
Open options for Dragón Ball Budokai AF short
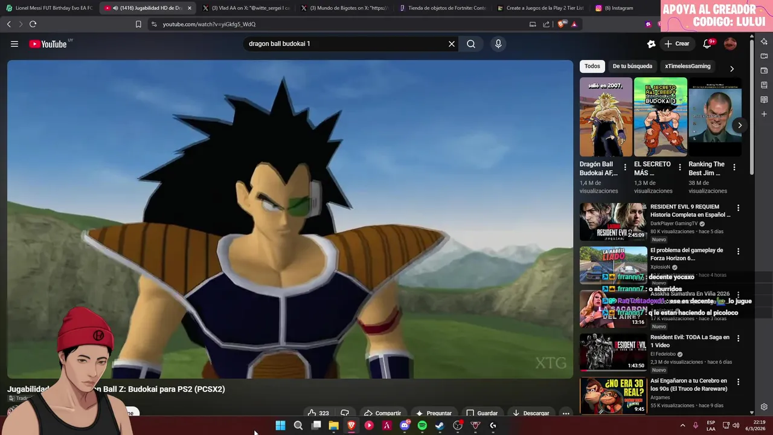click(x=625, y=167)
